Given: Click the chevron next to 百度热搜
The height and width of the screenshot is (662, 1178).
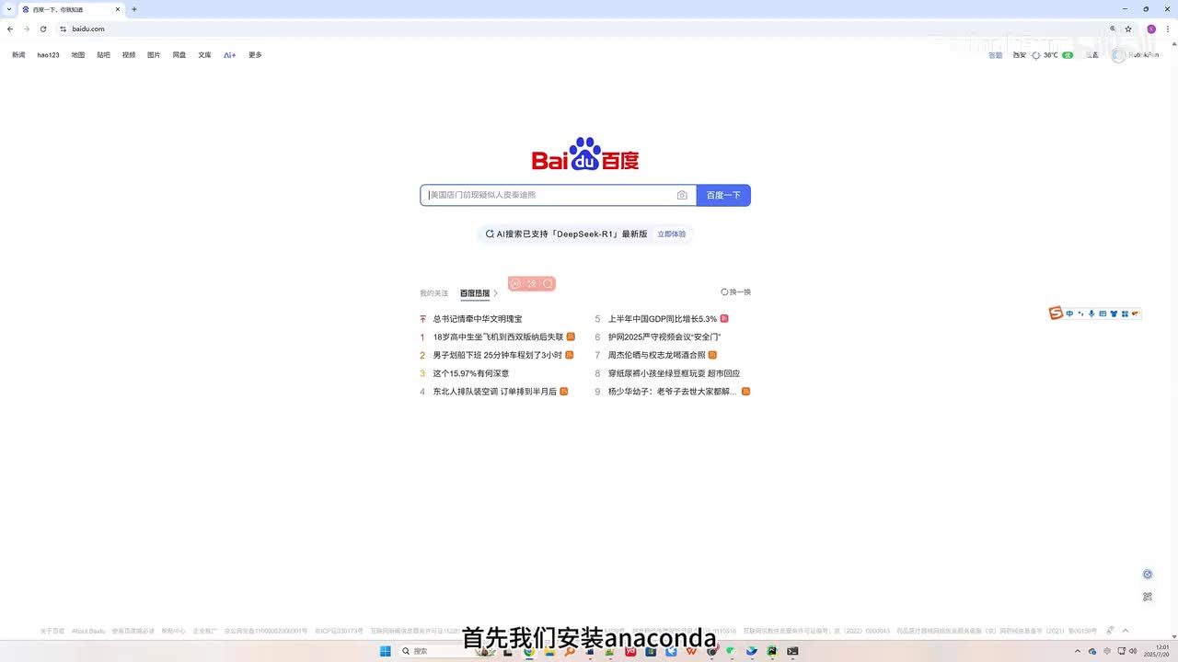Looking at the screenshot, I should coord(495,293).
